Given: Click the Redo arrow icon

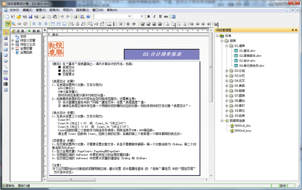Looking at the screenshot, I should click(x=68, y=17).
